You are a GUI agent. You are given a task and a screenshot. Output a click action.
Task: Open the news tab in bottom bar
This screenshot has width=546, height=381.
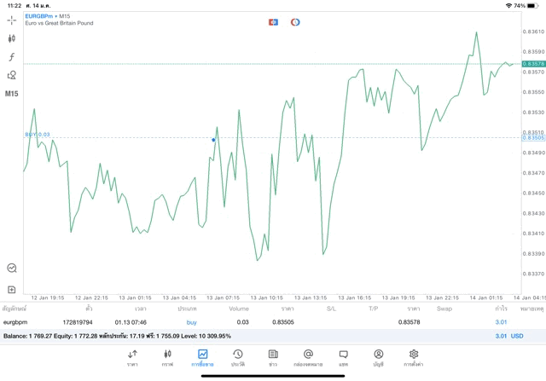[x=273, y=357]
